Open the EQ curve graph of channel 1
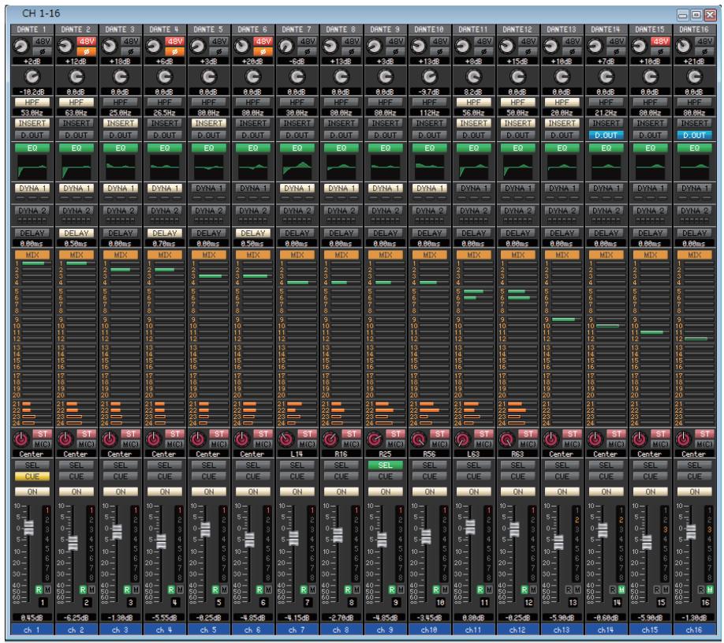Image resolution: width=724 pixels, height=643 pixels. coord(32,167)
